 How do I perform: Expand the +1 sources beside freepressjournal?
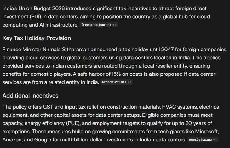pyautogui.click(x=115, y=25)
